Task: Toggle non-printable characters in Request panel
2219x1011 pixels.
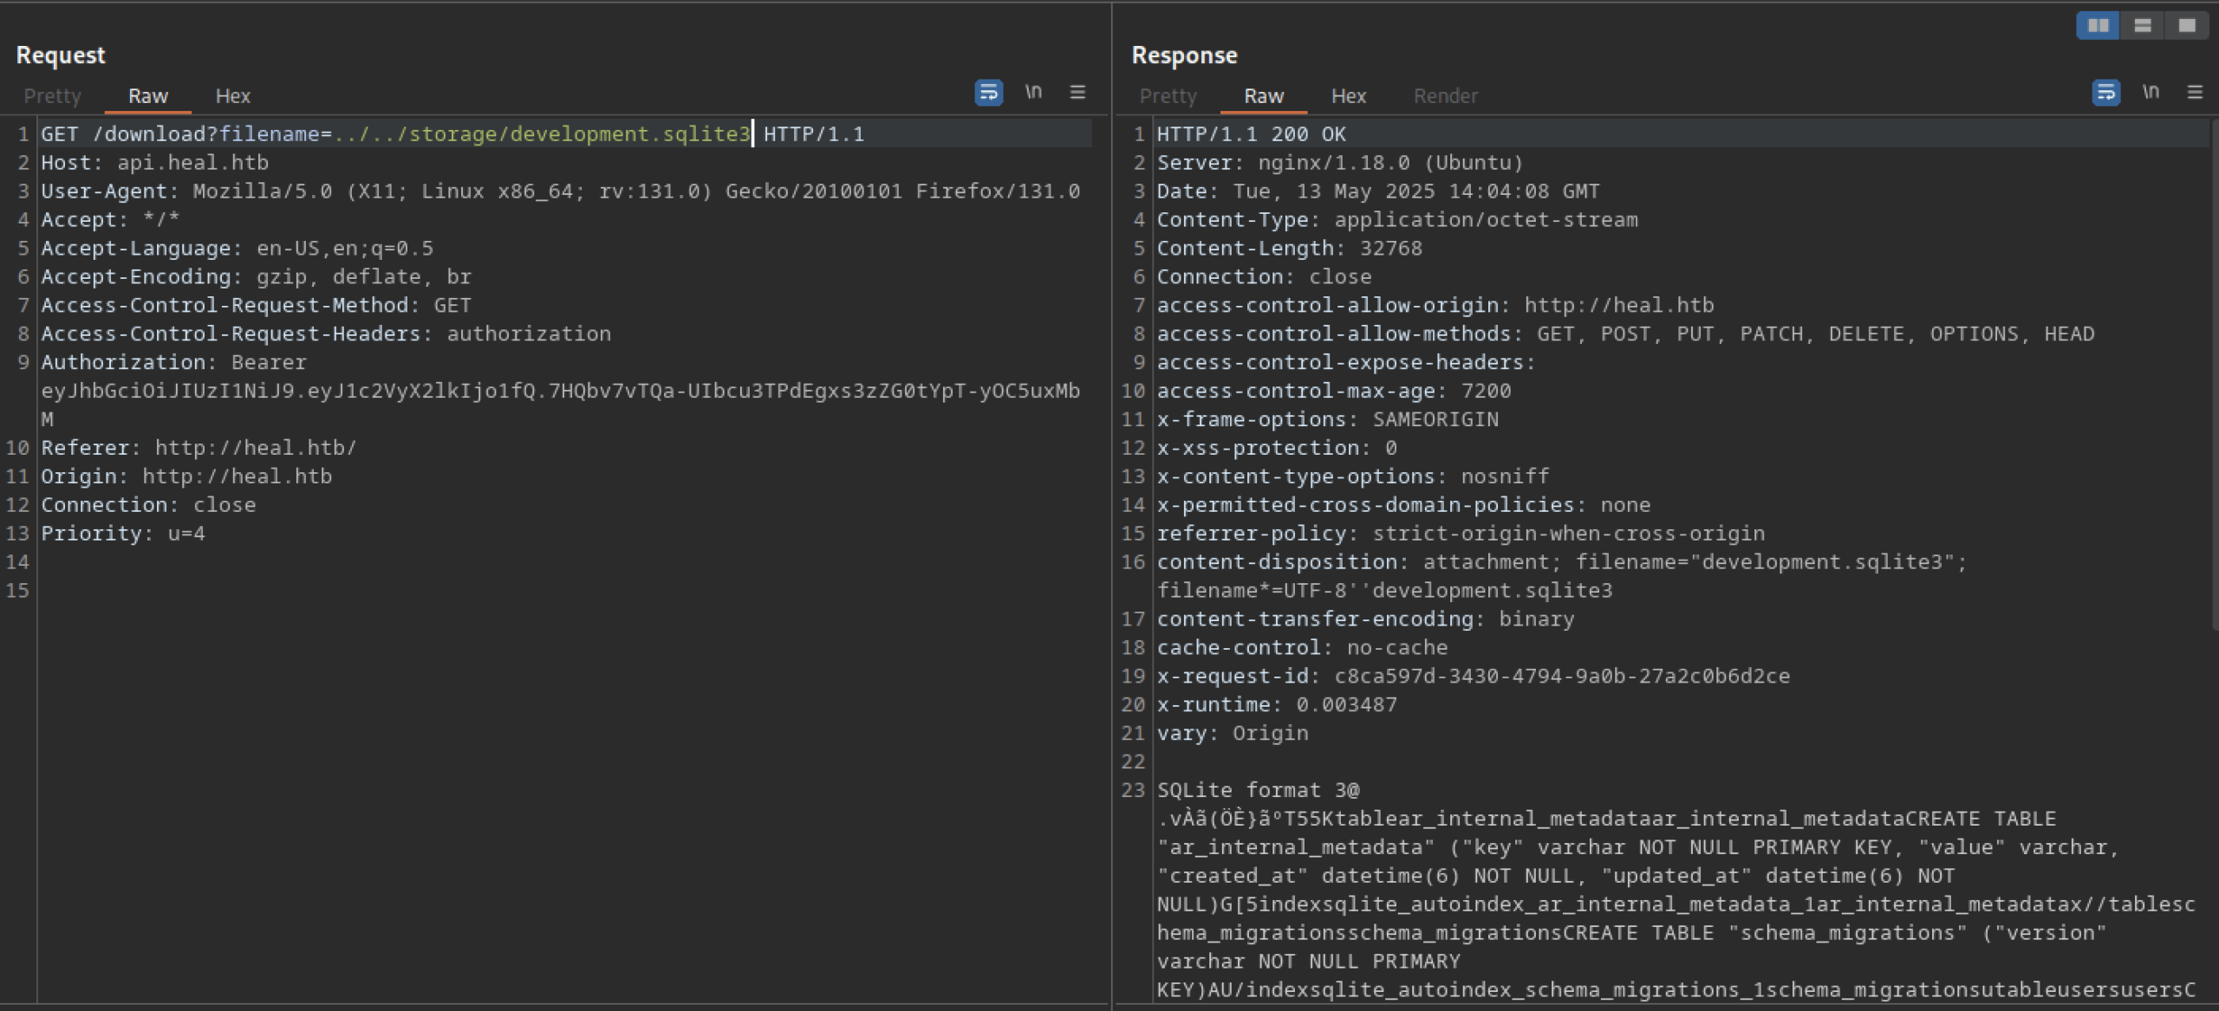Action: point(1033,92)
